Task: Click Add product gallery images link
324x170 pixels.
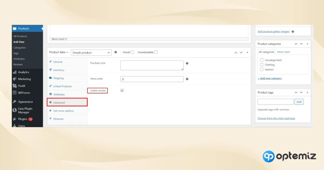Action: coord(274,32)
